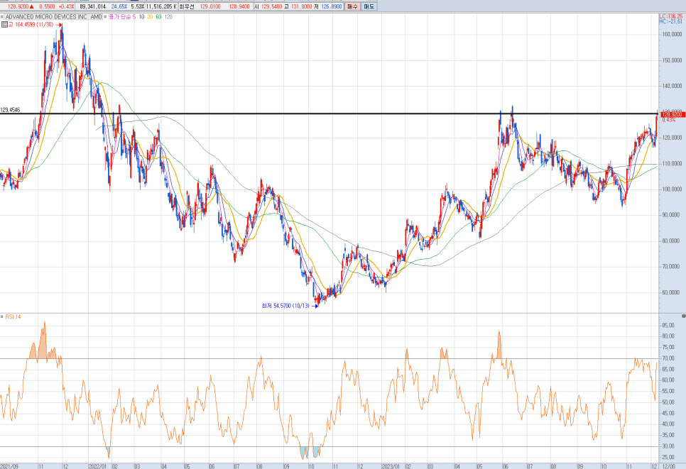Click the 128.9400 best bid price
This screenshot has width=686, height=469.
pyautogui.click(x=239, y=6)
